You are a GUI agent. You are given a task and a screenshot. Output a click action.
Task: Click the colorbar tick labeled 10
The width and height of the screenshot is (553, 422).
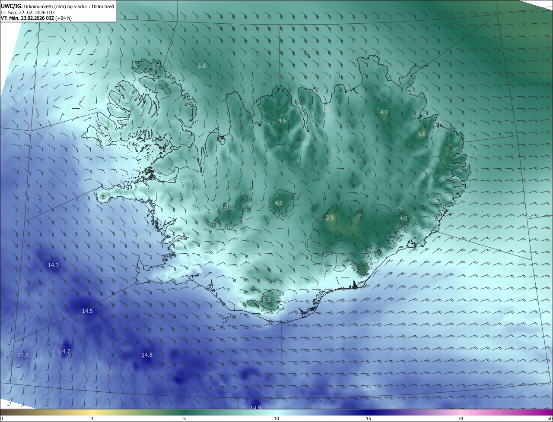(x=276, y=419)
